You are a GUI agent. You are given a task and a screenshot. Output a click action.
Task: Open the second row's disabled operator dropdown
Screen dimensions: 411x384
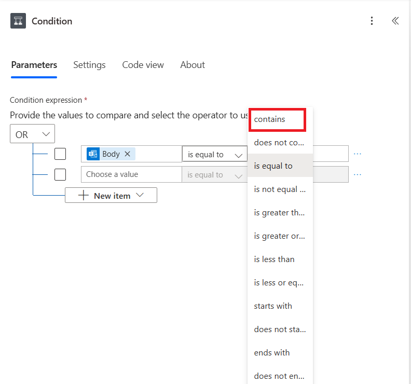pos(215,175)
